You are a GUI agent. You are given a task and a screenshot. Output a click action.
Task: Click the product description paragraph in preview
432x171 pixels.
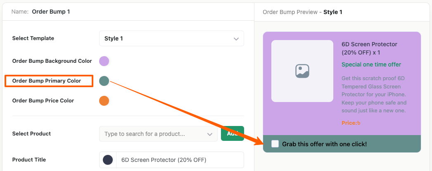click(374, 94)
